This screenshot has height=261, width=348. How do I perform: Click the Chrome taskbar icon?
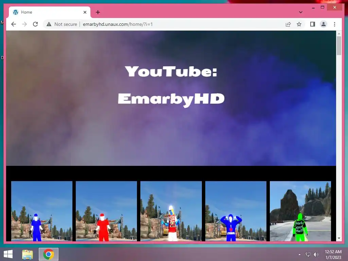tap(49, 254)
